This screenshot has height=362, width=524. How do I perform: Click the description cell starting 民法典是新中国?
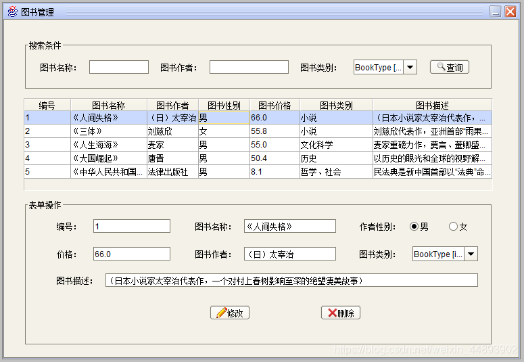432,172
